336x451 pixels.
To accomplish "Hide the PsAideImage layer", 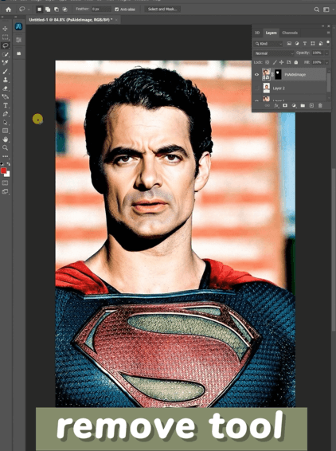I will [256, 75].
